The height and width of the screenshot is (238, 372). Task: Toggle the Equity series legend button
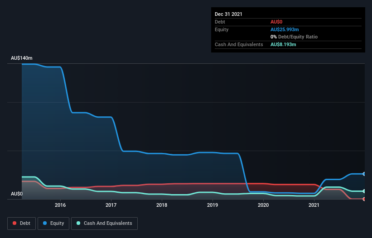tap(53, 224)
